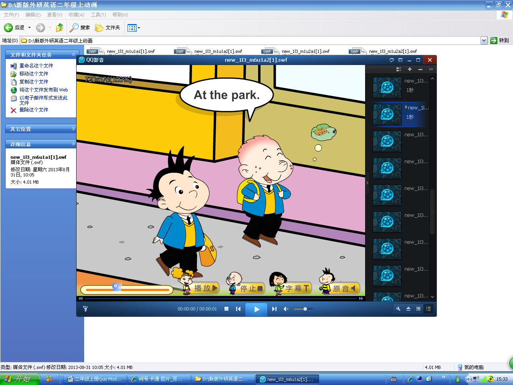513x385 pixels.
Task: Open the QQ影音 logo main menu
Action: pyautogui.click(x=82, y=60)
